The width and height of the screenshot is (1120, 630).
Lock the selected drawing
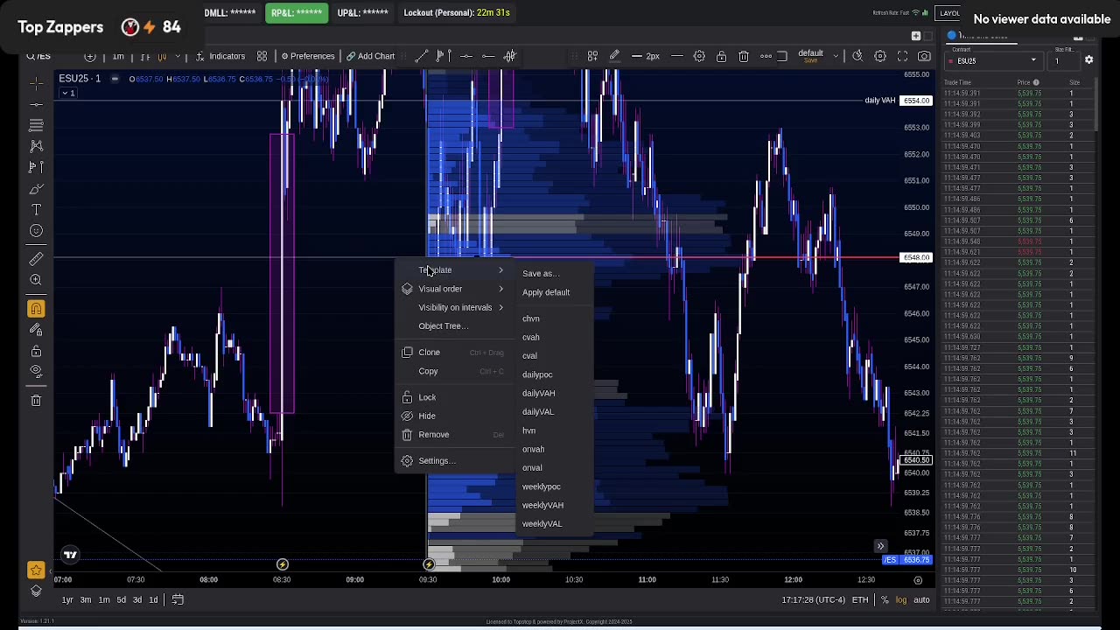coord(721,56)
